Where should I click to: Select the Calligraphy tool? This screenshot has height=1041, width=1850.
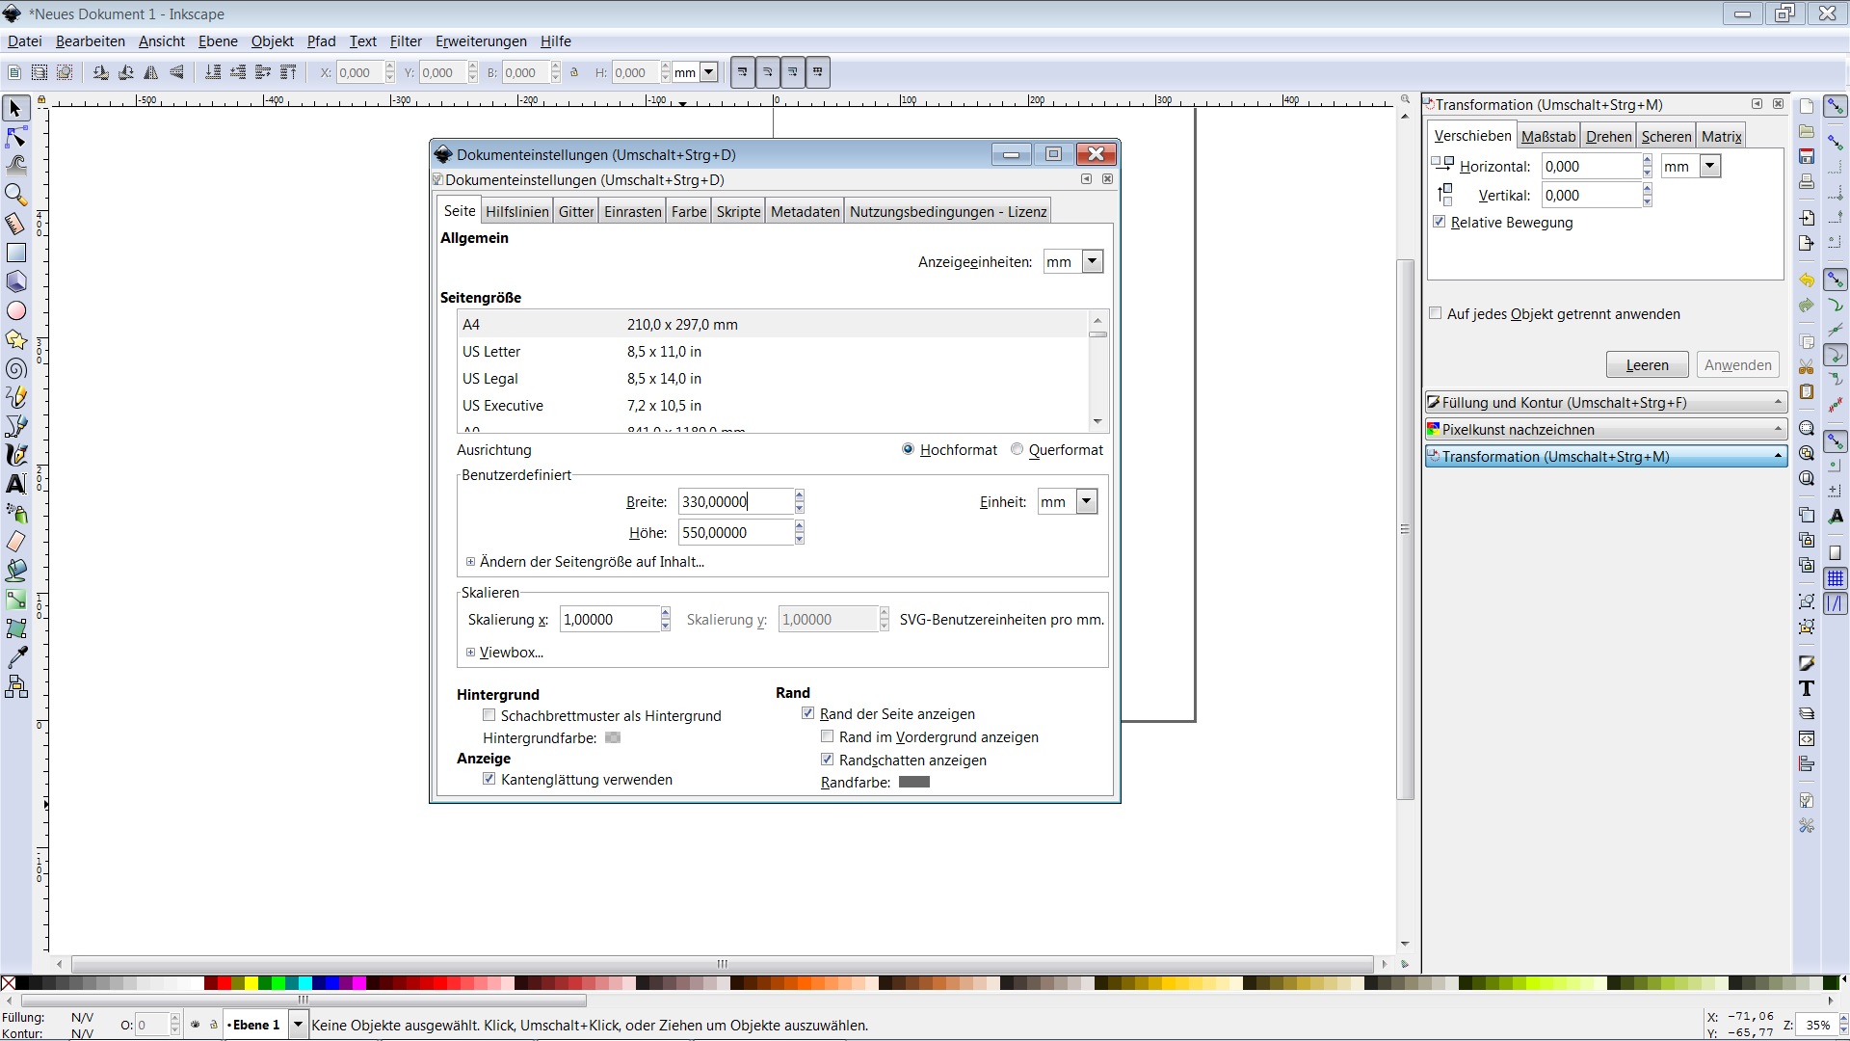click(15, 455)
